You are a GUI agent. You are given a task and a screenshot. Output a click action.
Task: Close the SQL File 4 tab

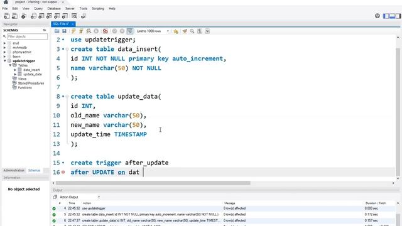(73, 24)
